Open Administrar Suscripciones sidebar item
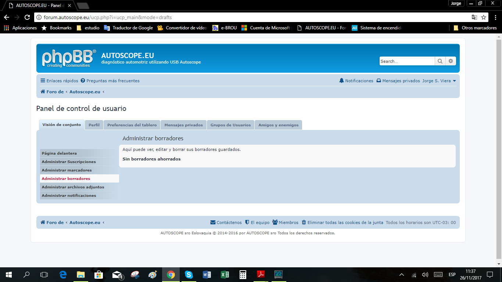The height and width of the screenshot is (282, 502). (69, 162)
